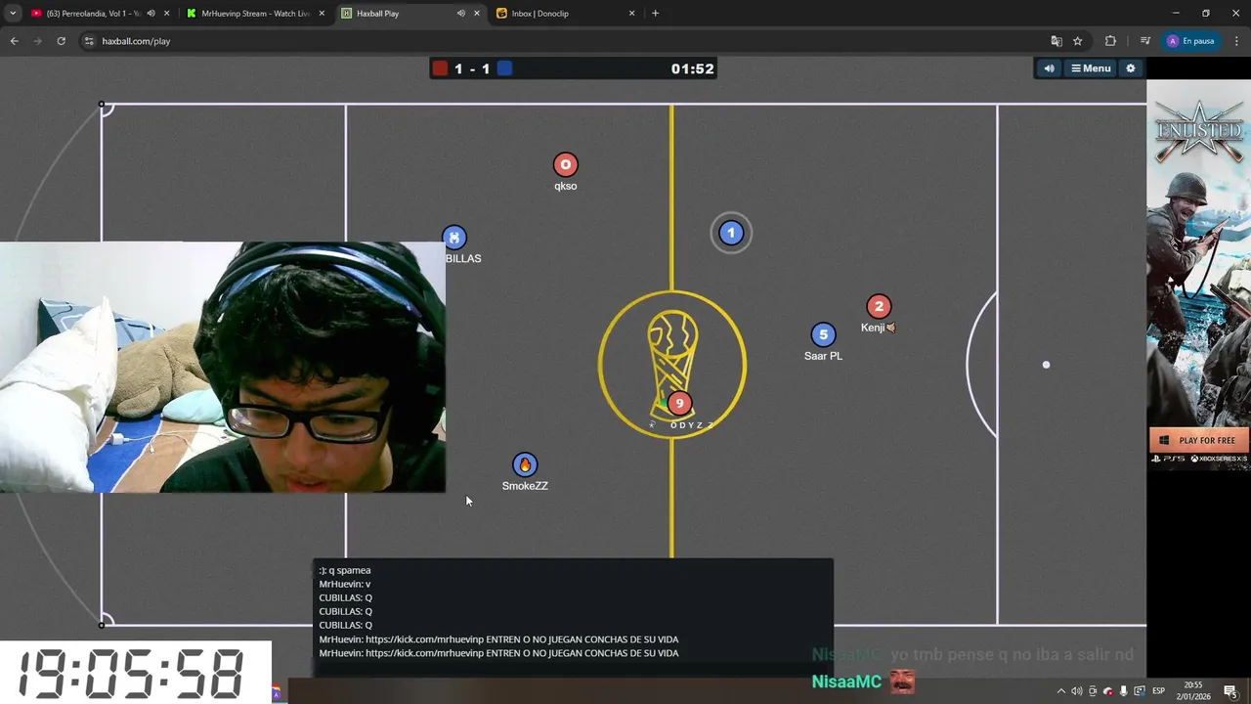The width and height of the screenshot is (1251, 704).
Task: Open the Haxball Menu button
Action: (1091, 68)
